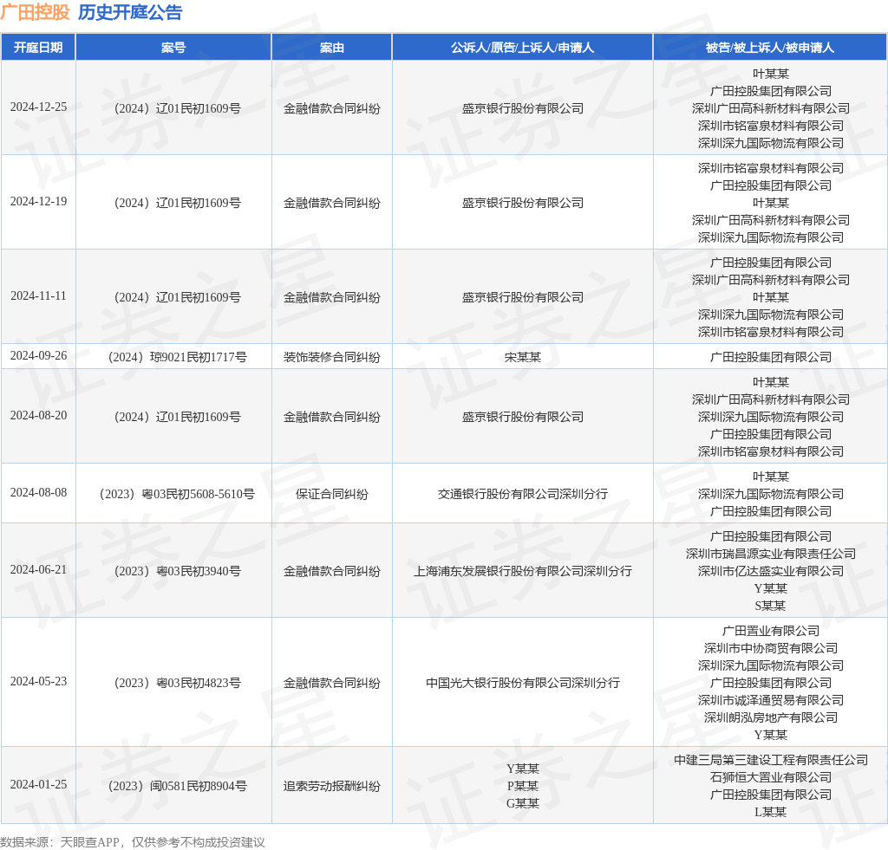Click the 历史开庭公告 heading
This screenshot has width=888, height=850.
coord(130,12)
